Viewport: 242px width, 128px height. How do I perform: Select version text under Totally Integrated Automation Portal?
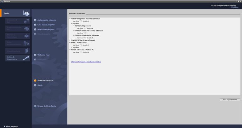(81, 21)
